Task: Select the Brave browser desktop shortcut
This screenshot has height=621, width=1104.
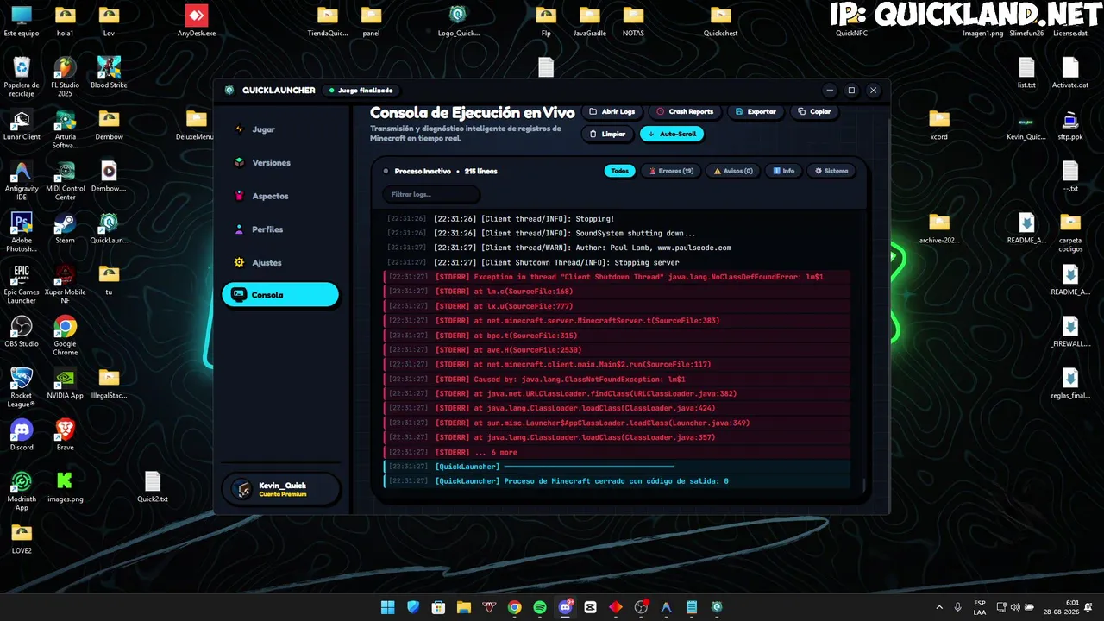Action: point(65,435)
